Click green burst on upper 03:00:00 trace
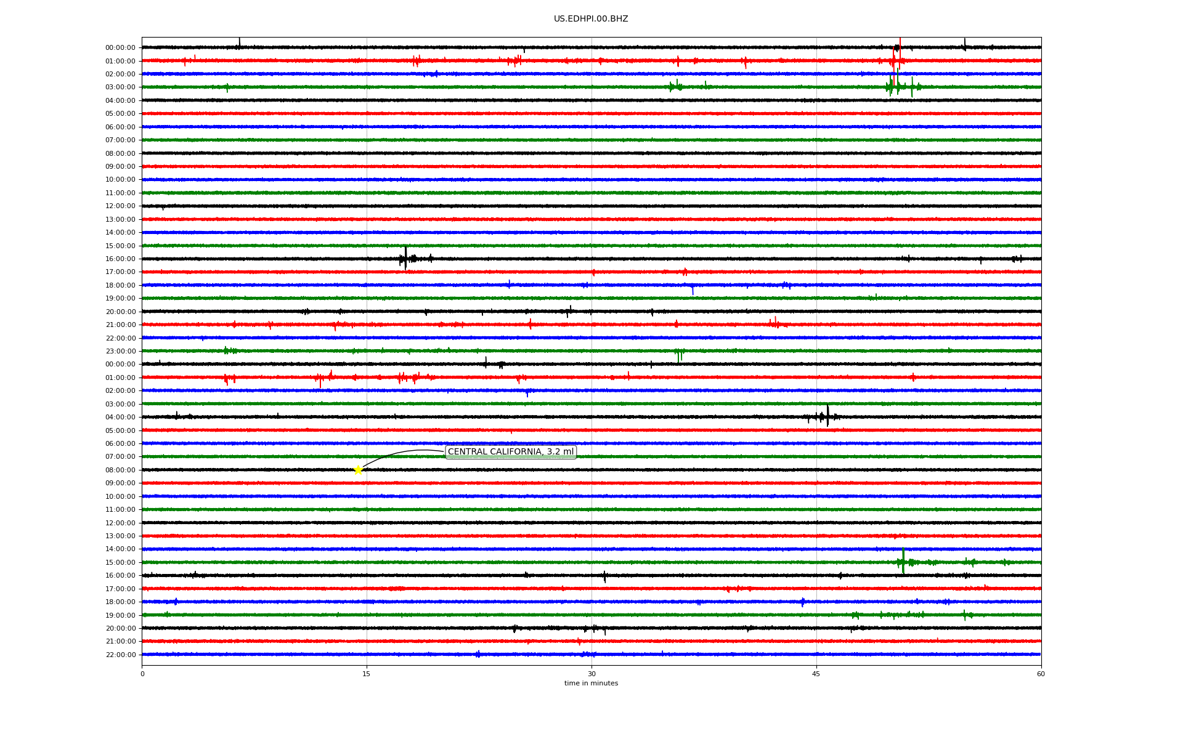Image resolution: width=1183 pixels, height=739 pixels. tap(892, 86)
